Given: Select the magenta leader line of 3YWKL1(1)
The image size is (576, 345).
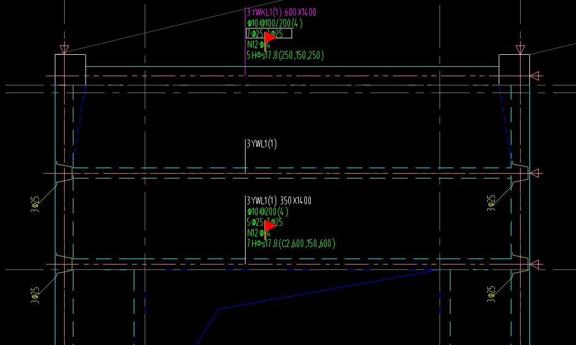Looking at the screenshot, I should 245,42.
